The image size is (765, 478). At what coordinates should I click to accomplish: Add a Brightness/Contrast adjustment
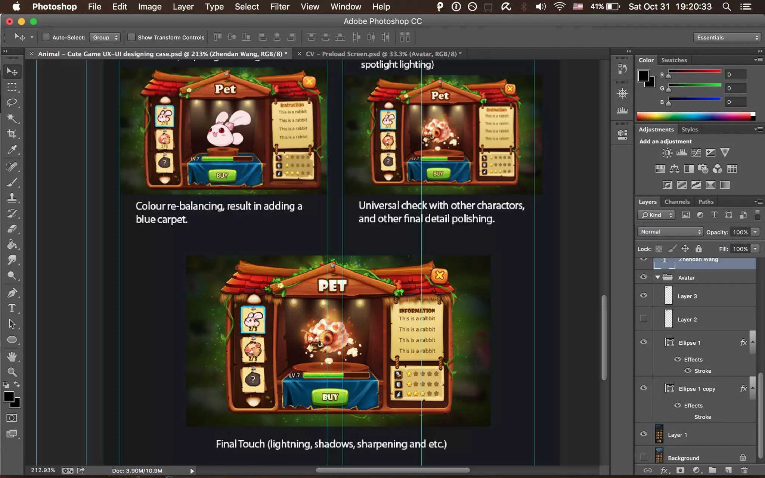(x=667, y=152)
